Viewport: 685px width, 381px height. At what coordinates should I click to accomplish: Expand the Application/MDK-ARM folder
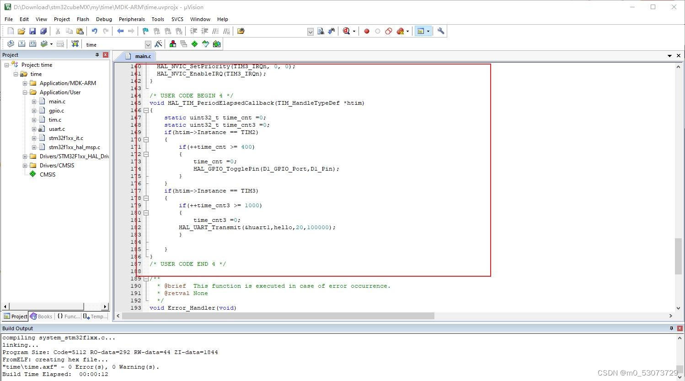(x=25, y=83)
